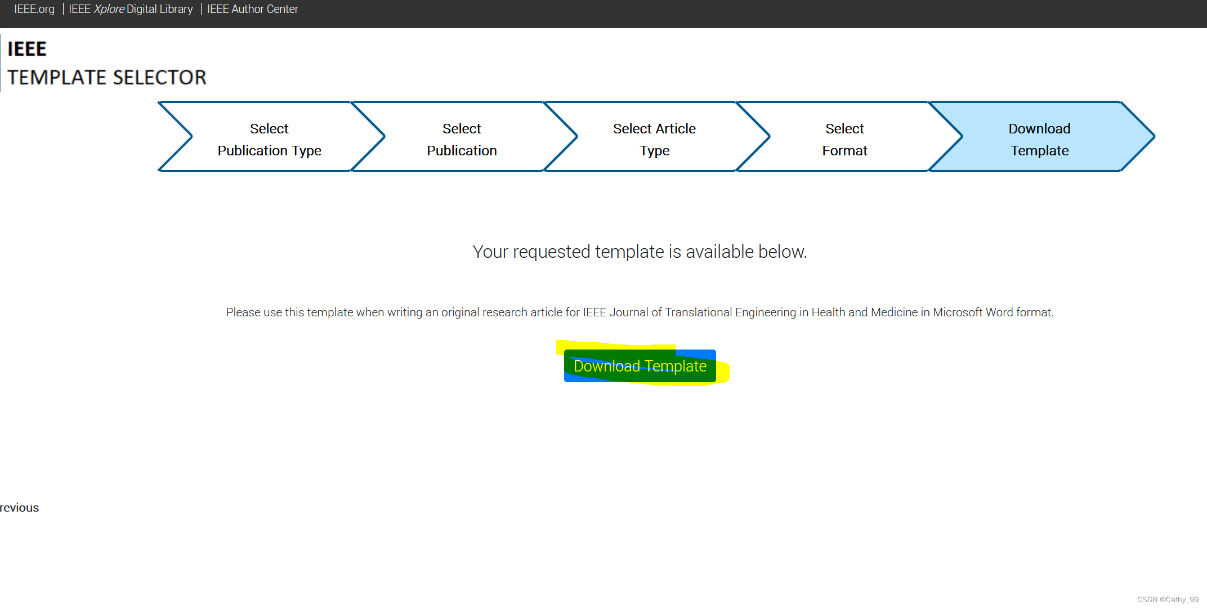Open the IEEE.org link
Image resolution: width=1207 pixels, height=609 pixels.
pos(34,9)
